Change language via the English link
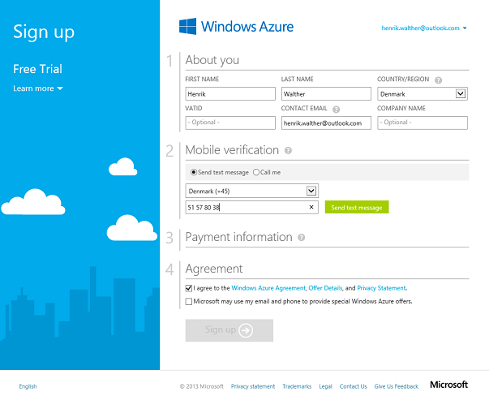Screen dimensions: 489x396 28,386
